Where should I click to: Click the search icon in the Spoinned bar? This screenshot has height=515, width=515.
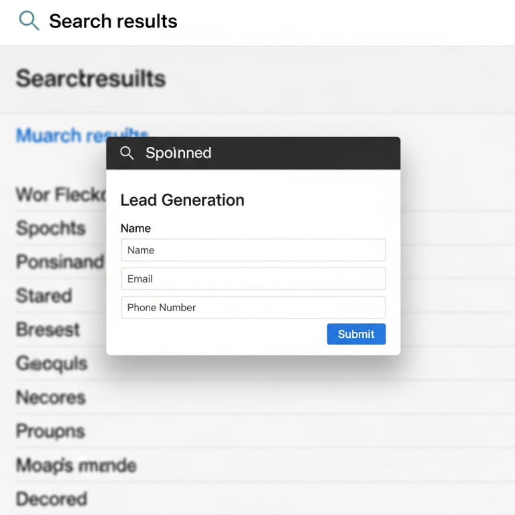pyautogui.click(x=127, y=153)
